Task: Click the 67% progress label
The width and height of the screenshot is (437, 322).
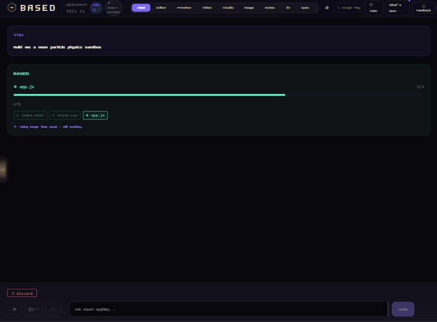Action: point(17,104)
